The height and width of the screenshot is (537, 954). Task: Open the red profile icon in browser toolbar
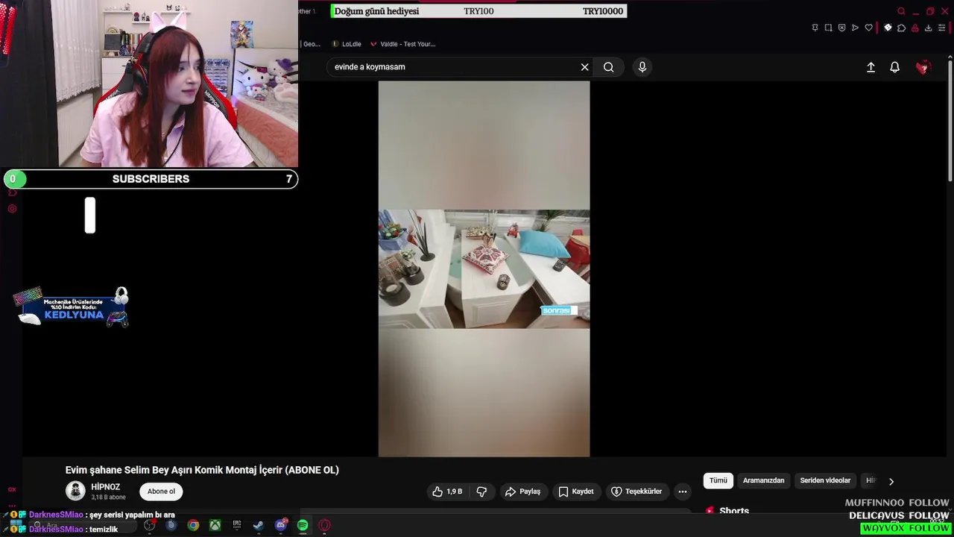tap(914, 28)
